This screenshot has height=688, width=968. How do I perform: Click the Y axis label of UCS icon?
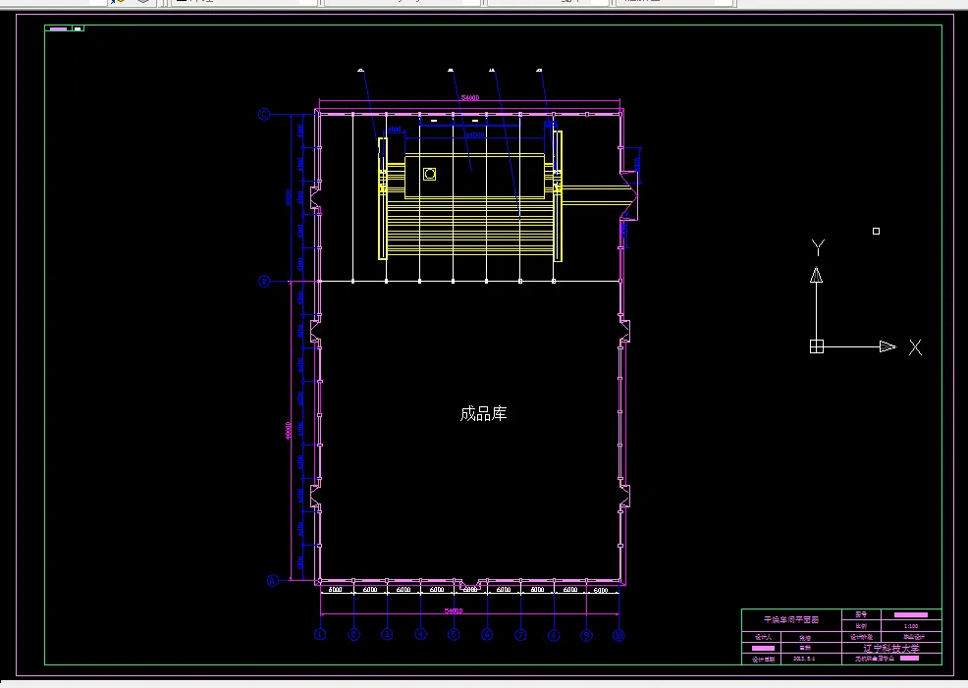click(818, 248)
